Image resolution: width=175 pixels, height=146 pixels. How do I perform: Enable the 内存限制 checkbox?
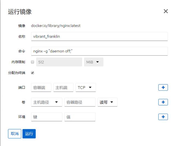click(33, 62)
